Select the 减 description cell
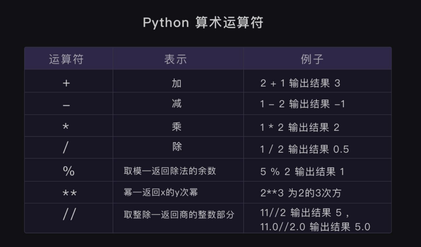The image size is (421, 247). pos(177,104)
